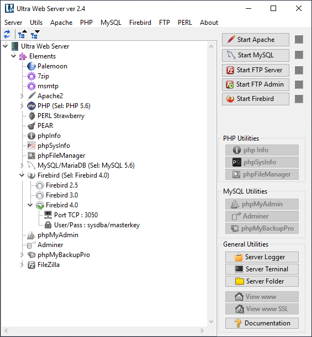This screenshot has width=312, height=337.
Task: Open the Server Logger utility
Action: pos(262,257)
